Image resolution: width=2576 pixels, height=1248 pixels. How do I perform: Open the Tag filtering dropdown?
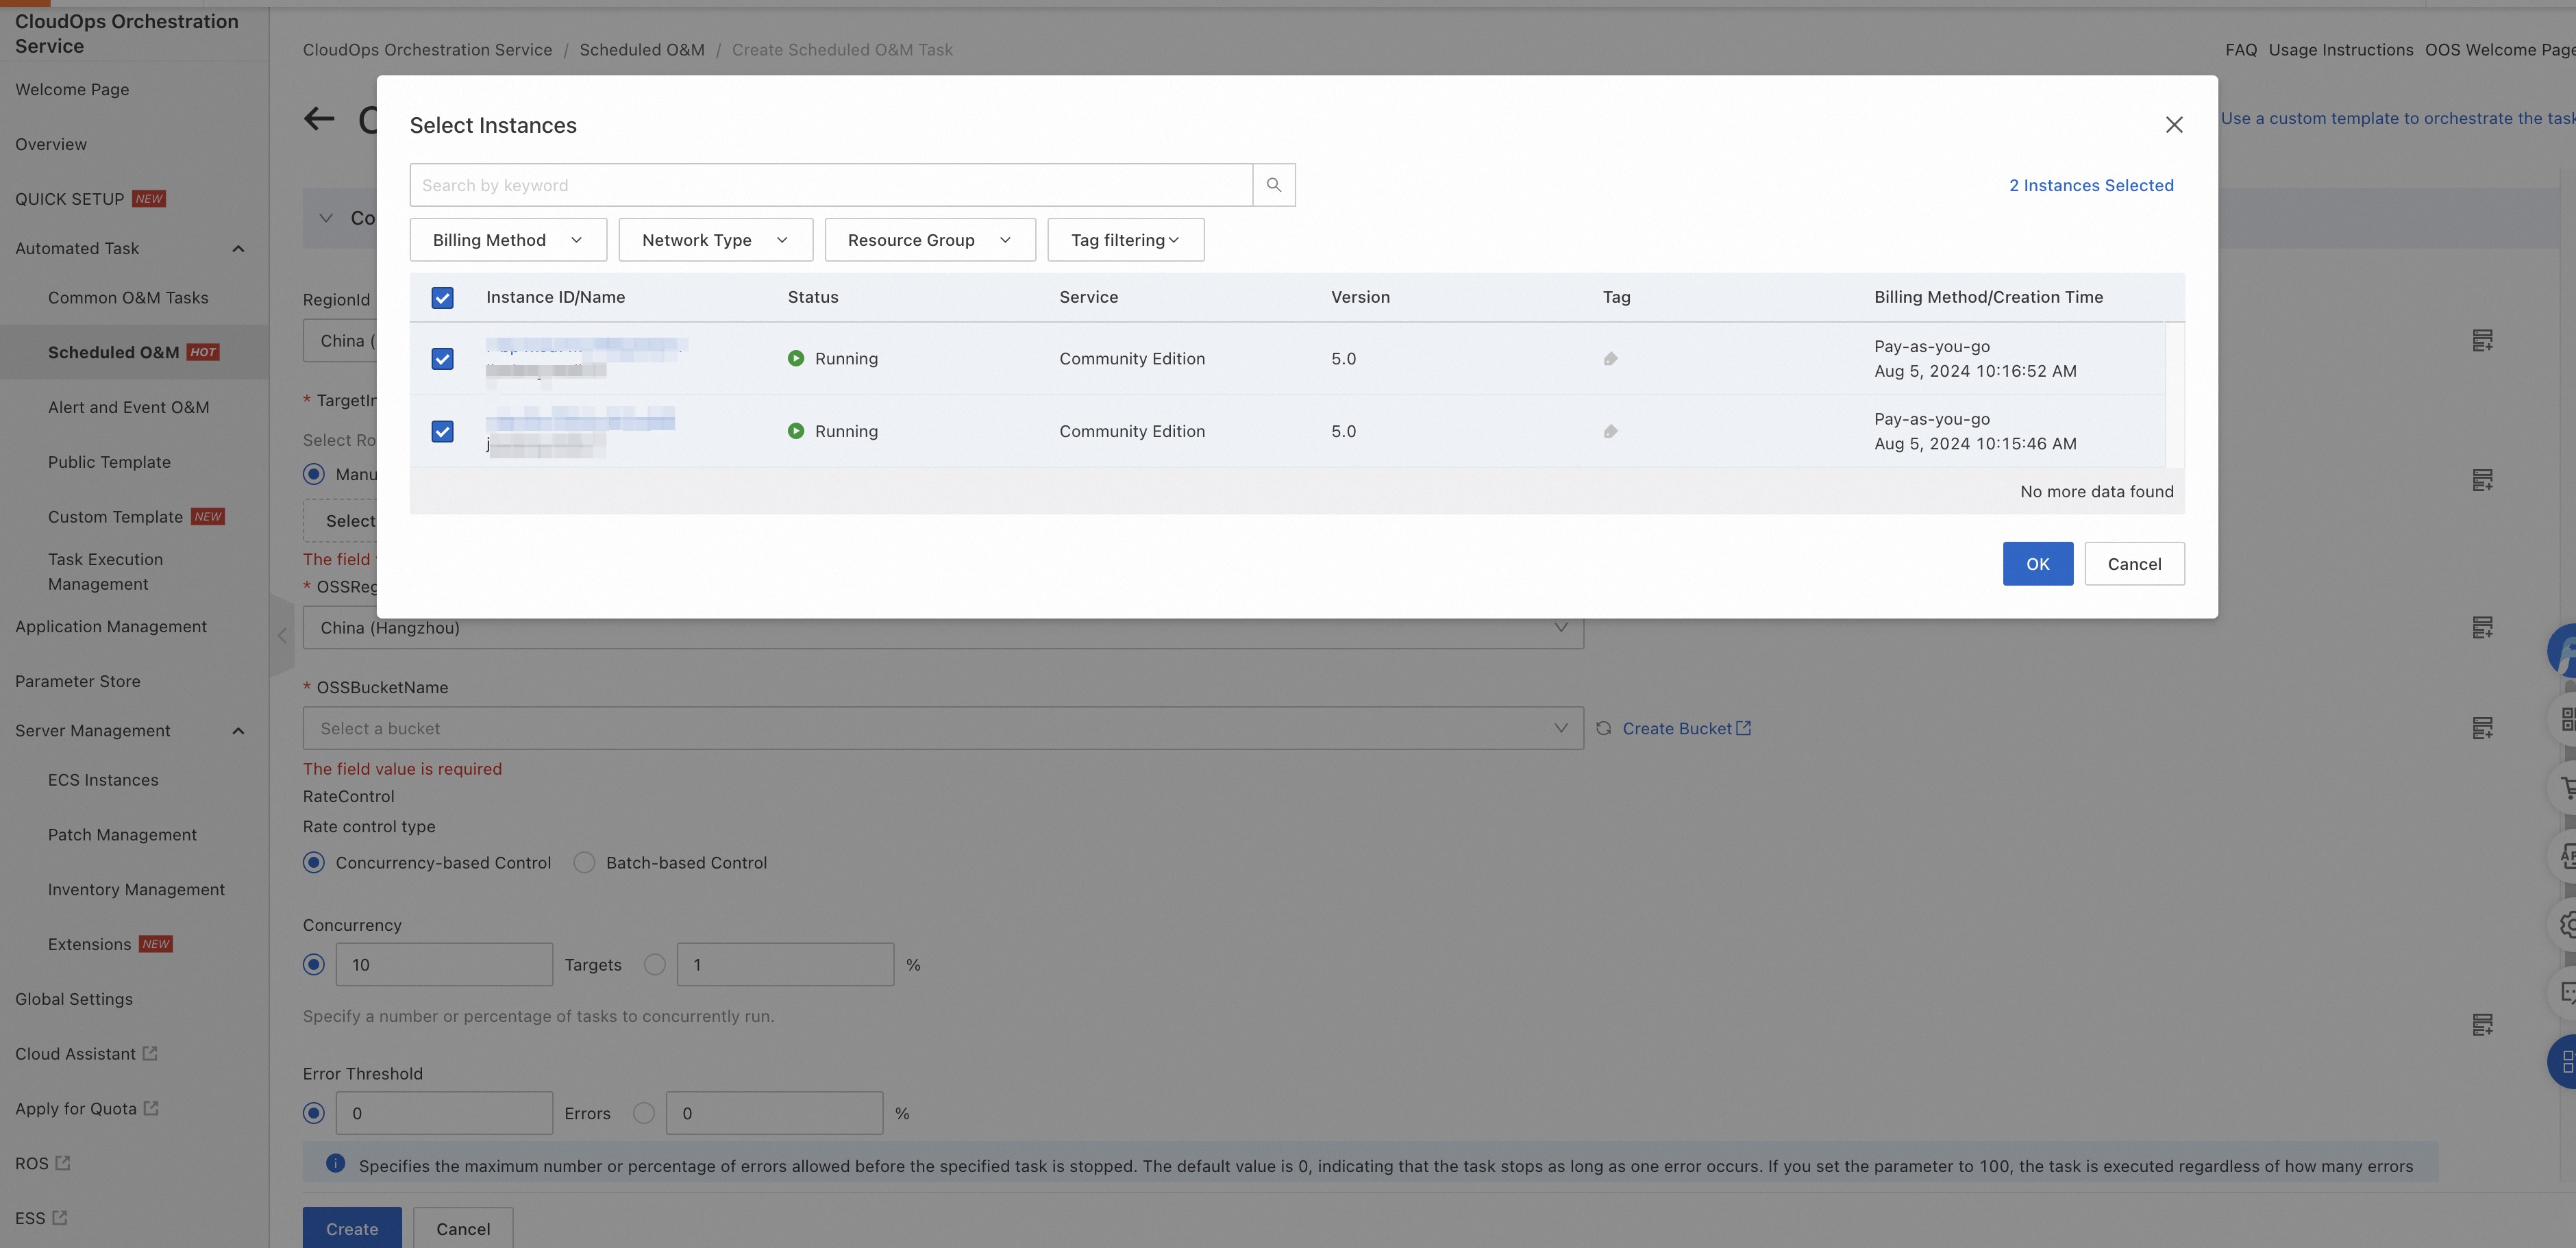pos(1126,240)
